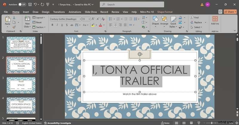Expand the Layout dropdown
Viewport: 239px width, 125px height.
39,18
